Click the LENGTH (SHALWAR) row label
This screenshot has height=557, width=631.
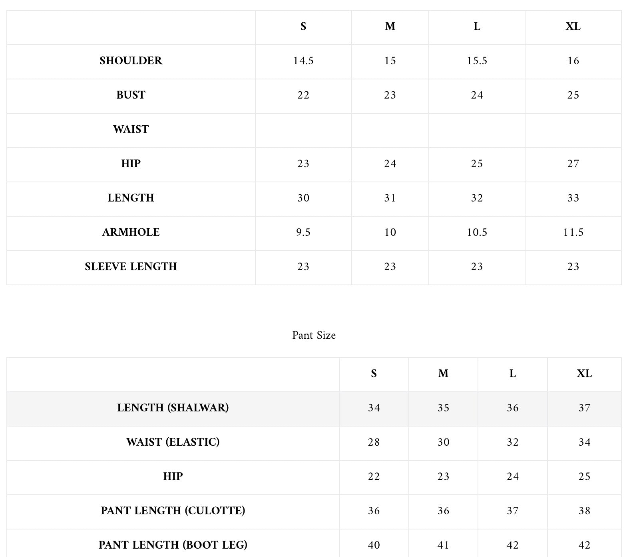point(173,408)
